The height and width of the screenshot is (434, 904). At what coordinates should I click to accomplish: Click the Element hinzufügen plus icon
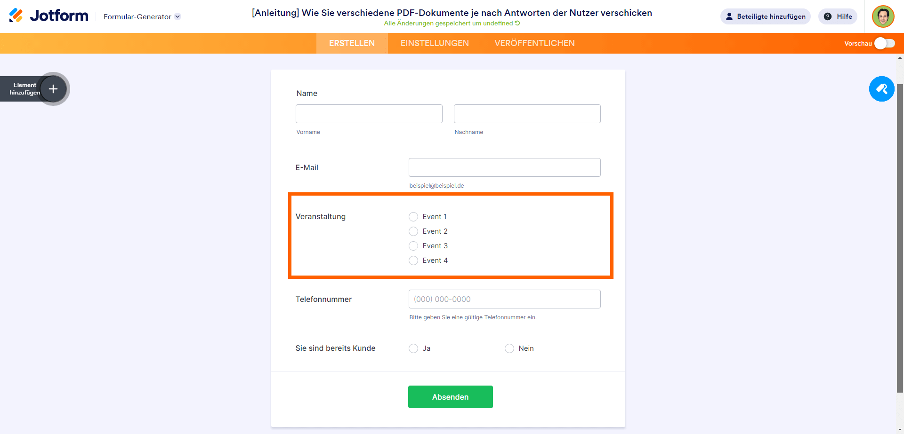tap(53, 89)
